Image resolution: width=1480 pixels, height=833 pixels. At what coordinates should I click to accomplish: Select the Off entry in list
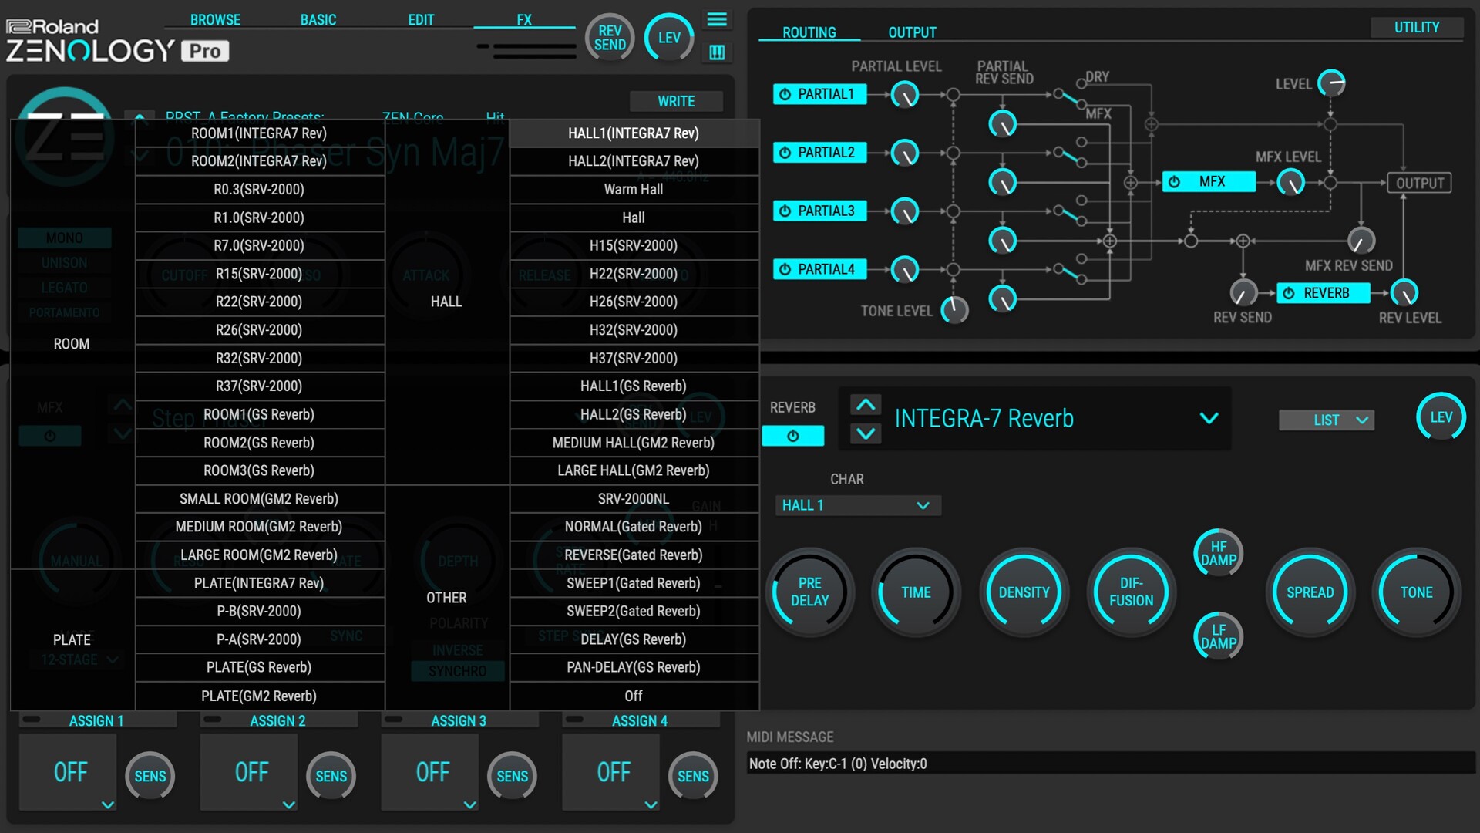[x=634, y=696]
